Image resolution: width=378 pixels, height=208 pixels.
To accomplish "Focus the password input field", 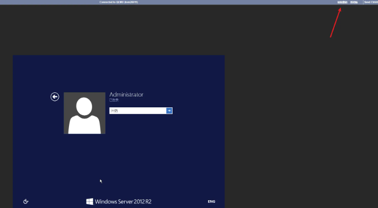I will pyautogui.click(x=137, y=110).
